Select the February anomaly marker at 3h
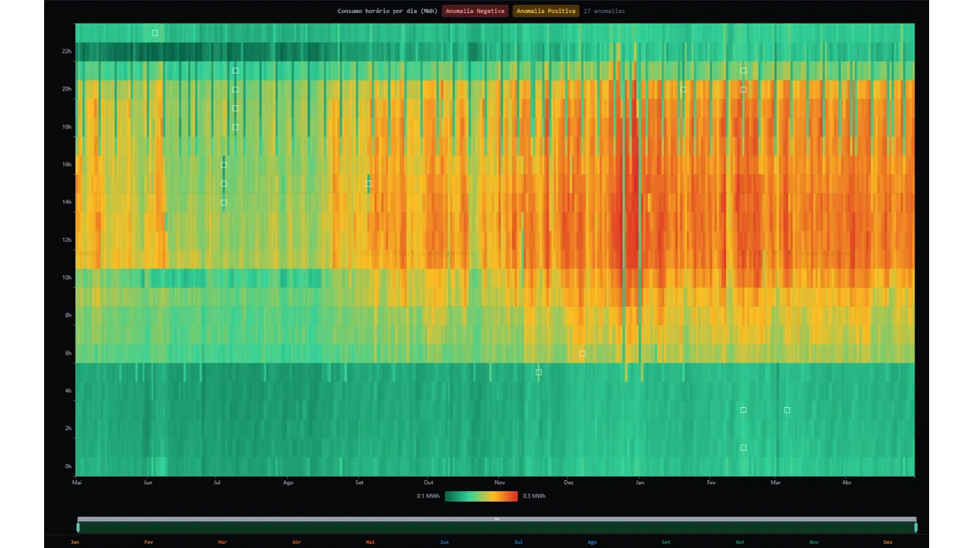 [743, 410]
